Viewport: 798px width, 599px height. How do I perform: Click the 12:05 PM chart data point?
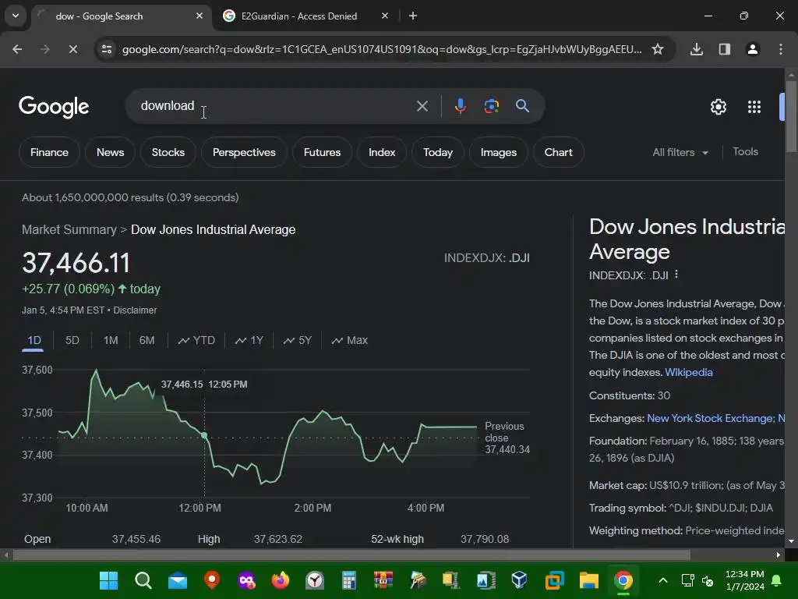204,435
